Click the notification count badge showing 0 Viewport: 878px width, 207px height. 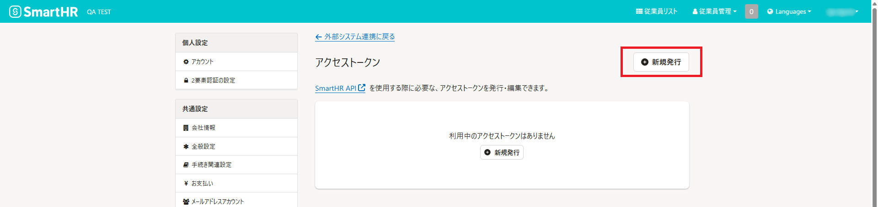(751, 11)
